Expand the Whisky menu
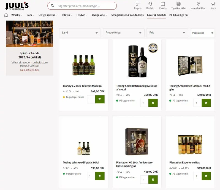The image size is (220, 190). (x=17, y=15)
